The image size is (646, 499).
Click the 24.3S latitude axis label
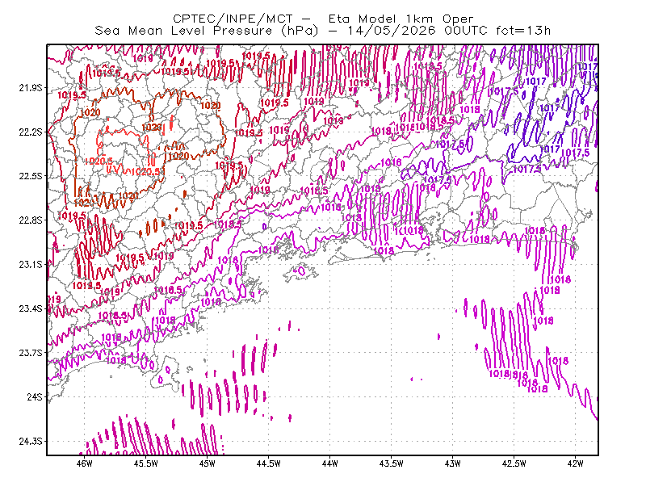(x=31, y=442)
